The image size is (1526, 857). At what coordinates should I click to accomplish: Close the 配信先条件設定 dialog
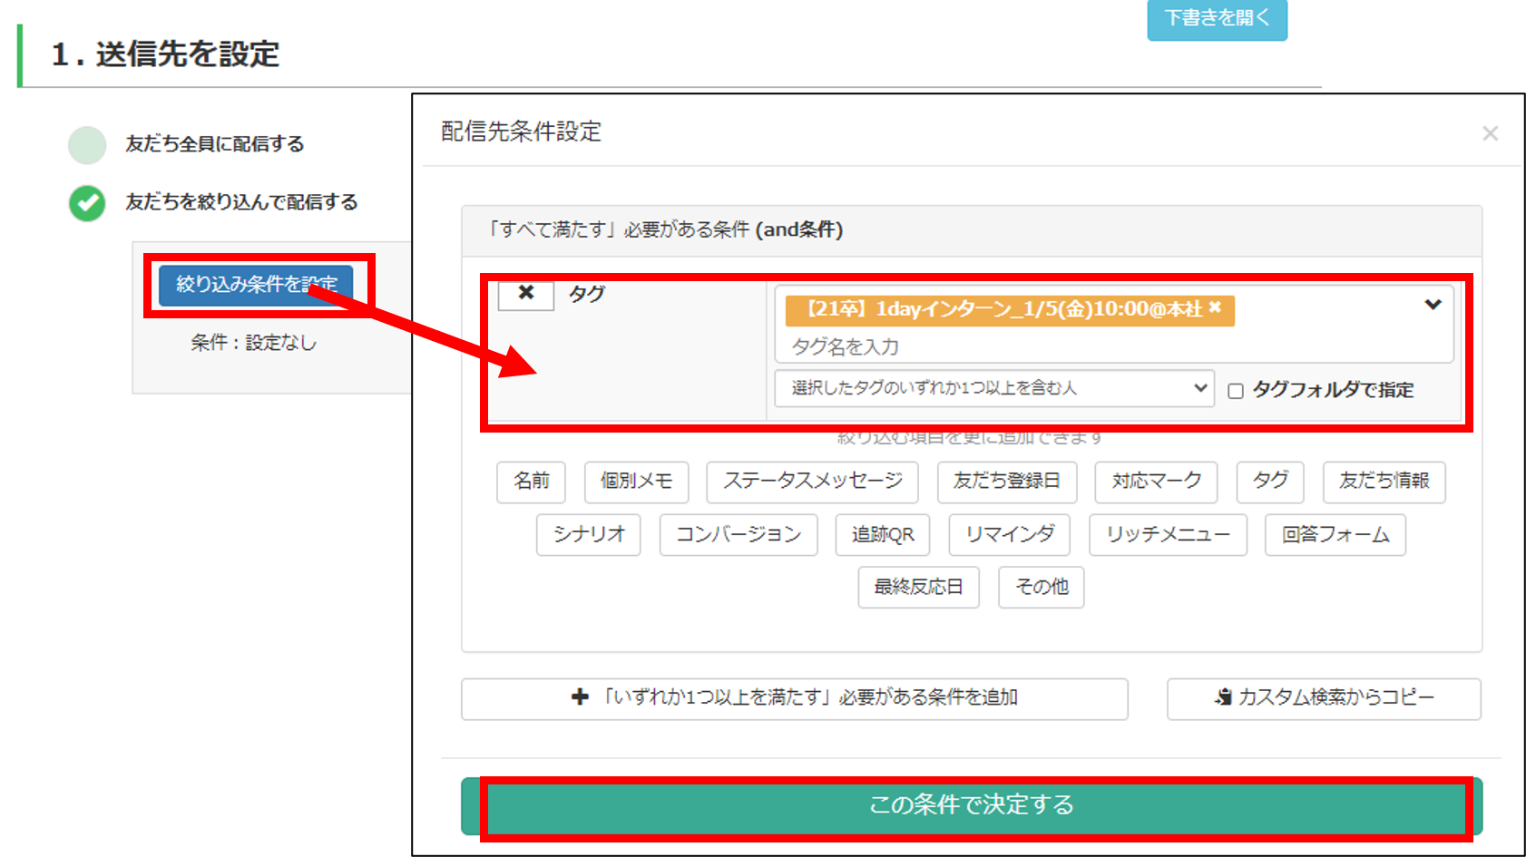coord(1490,133)
